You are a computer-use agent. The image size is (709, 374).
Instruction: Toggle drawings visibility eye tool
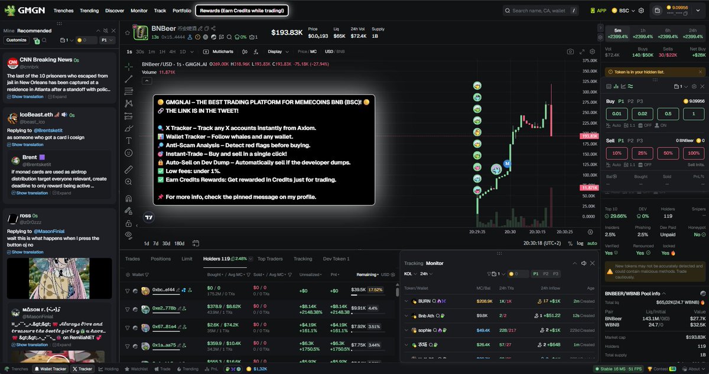pos(129,235)
